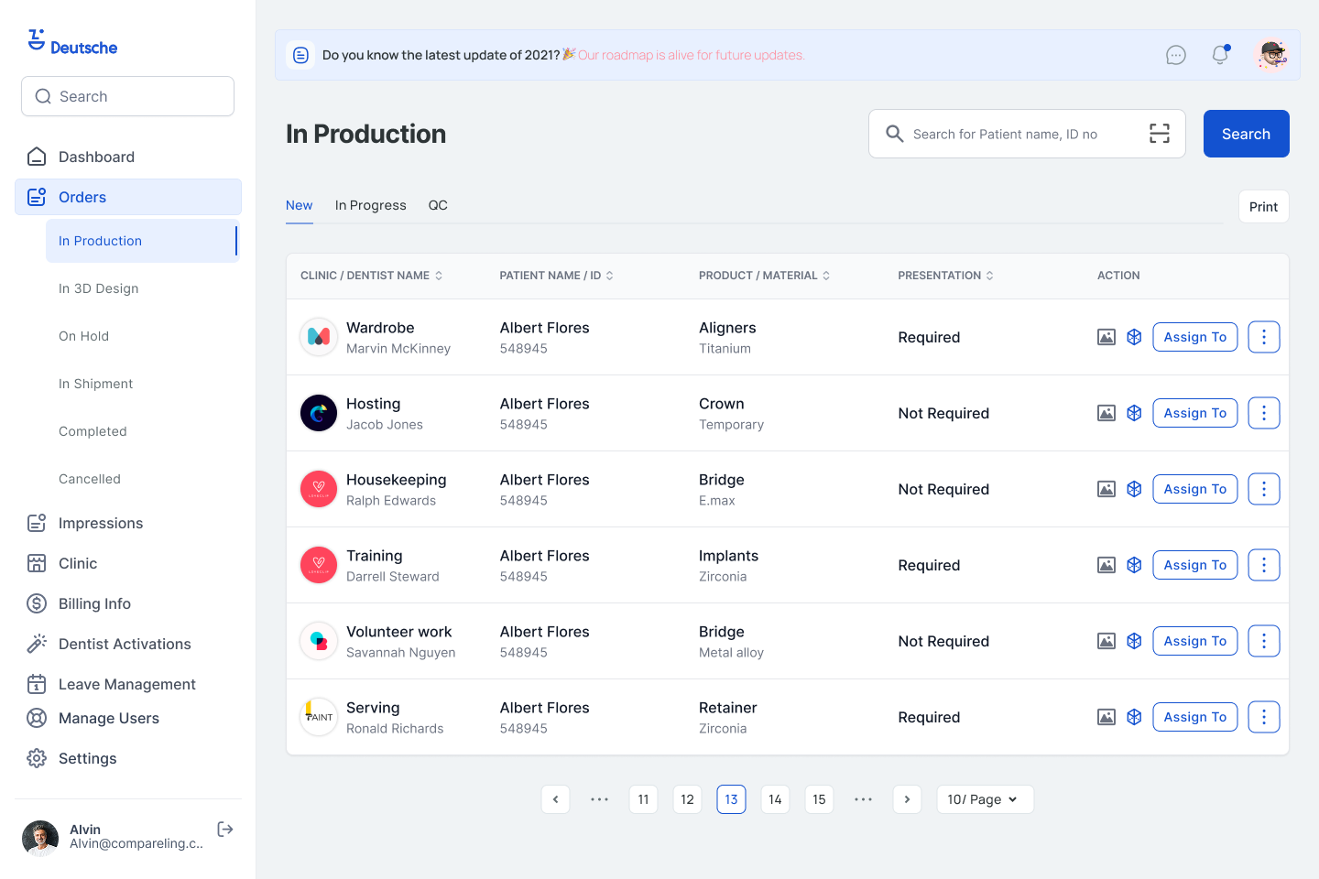Open the profile avatar in top banner
Image resolution: width=1319 pixels, height=879 pixels.
point(1271,55)
